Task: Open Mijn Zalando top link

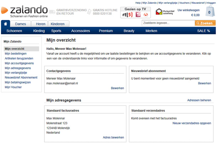Action: coord(149,3)
